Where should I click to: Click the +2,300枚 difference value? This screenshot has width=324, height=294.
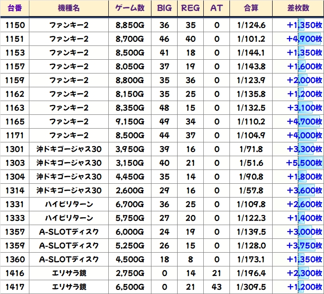[x=304, y=273]
